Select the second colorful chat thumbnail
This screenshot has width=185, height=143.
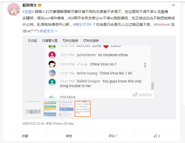point(50,109)
